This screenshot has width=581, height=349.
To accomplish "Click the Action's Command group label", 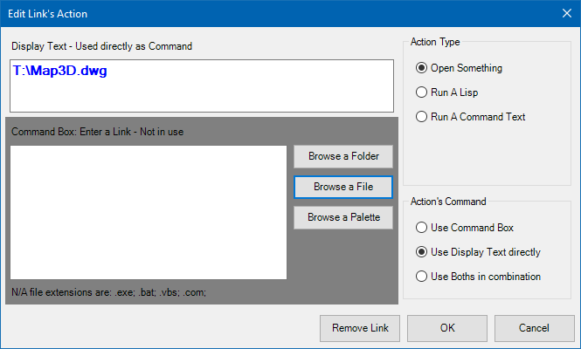I will coord(448,202).
